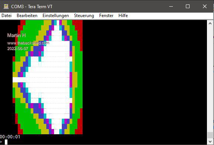This screenshot has width=214, height=145.
Task: Click the COM3 - Tera Term VT title
Action: pyautogui.click(x=32, y=6)
